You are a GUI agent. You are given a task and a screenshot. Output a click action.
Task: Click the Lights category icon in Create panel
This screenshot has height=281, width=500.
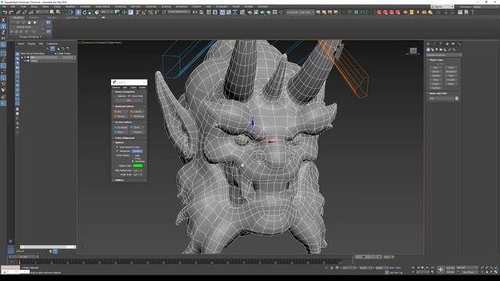click(437, 49)
